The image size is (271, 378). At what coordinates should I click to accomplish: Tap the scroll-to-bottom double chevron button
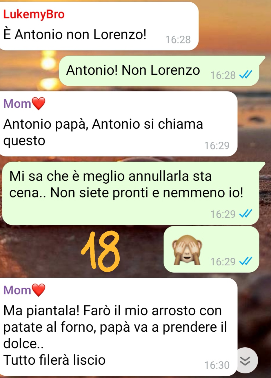pos(245,360)
